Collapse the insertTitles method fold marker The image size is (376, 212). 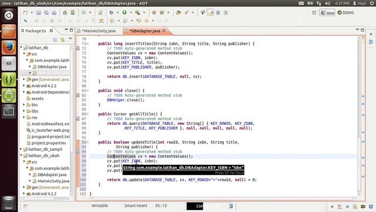pos(88,44)
